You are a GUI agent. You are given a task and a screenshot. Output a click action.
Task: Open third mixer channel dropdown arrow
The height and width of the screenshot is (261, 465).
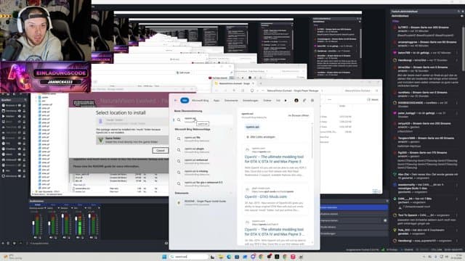(71, 208)
